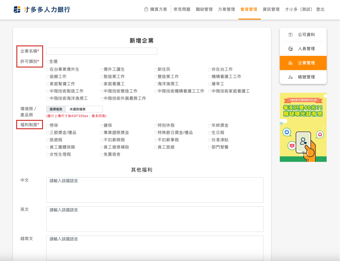Image resolution: width=340 pixels, height=261 pixels.
Task: Click the shopping bag icon beside 購買方案
Action: (x=146, y=9)
